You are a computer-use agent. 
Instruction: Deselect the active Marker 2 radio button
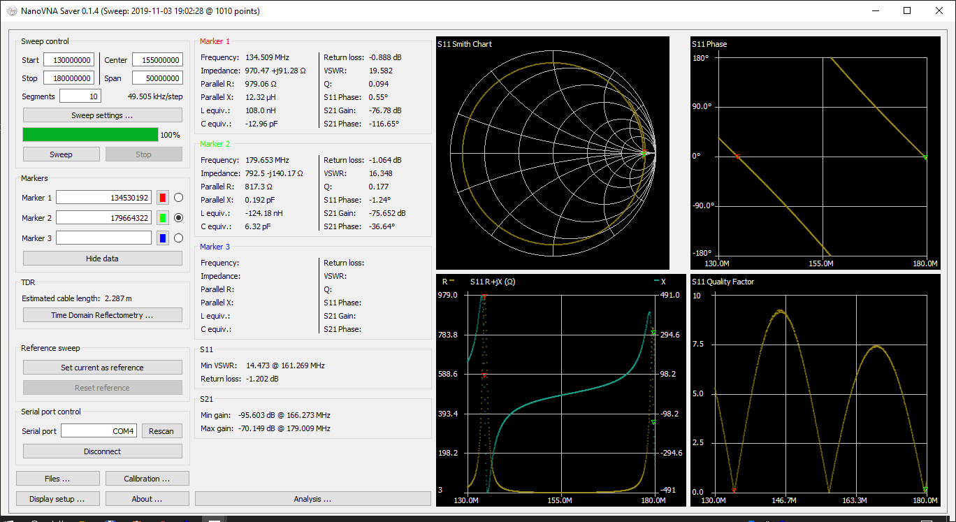tap(179, 217)
